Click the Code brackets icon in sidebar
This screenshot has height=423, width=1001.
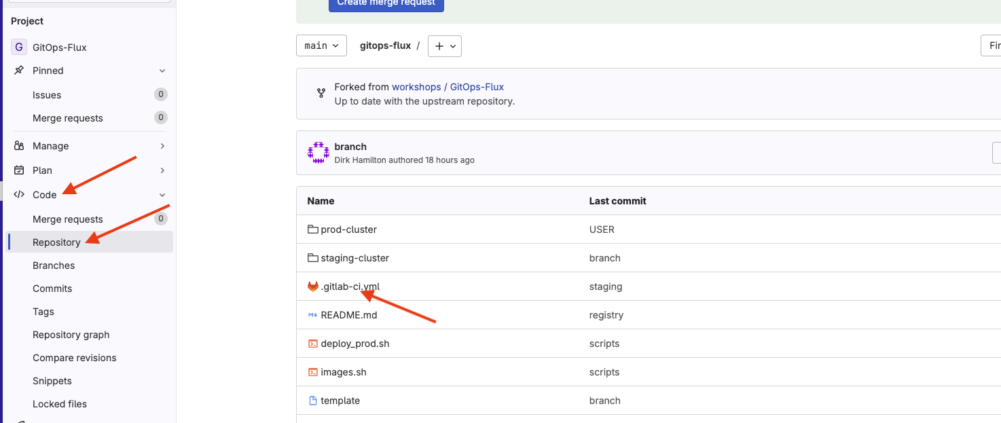tap(19, 195)
